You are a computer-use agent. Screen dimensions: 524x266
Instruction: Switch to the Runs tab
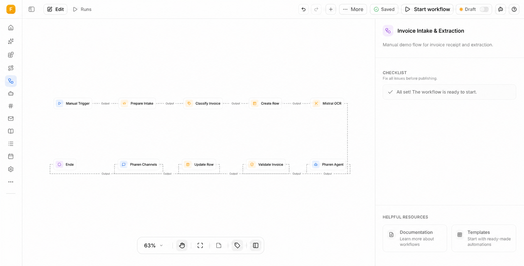tap(82, 9)
